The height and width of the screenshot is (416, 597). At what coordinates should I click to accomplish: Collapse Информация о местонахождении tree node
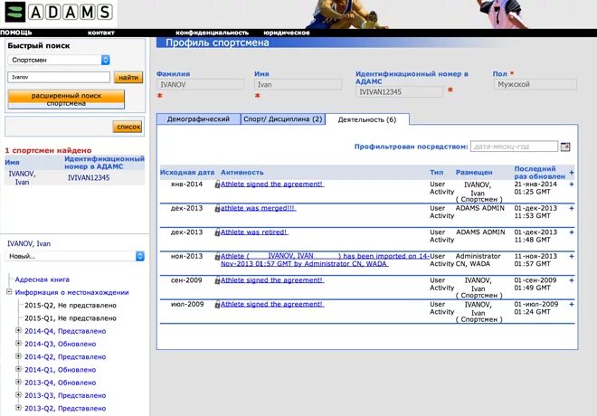(9, 292)
